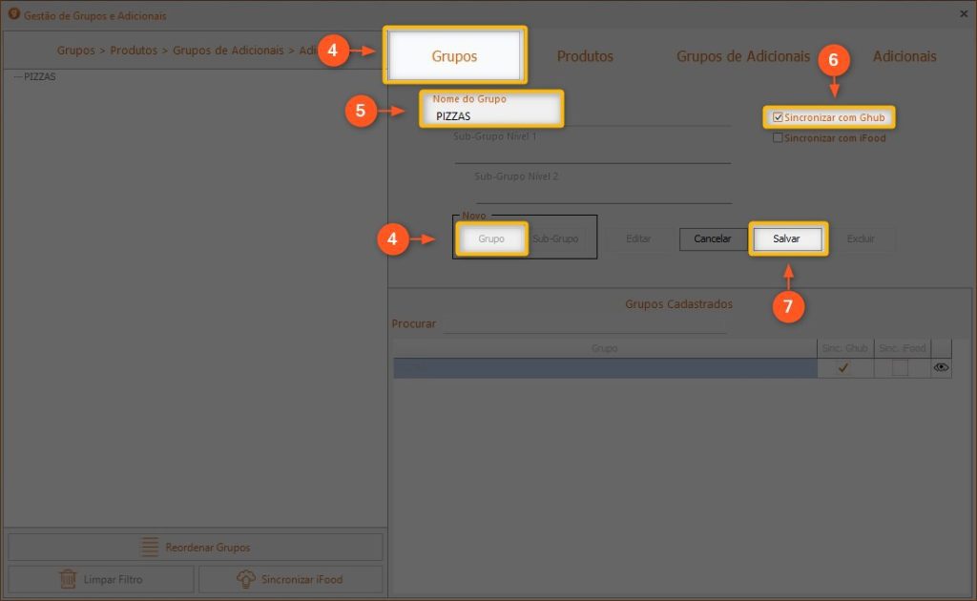Click the app icon in title bar
Viewport: 977px width, 601px height.
coord(13,13)
